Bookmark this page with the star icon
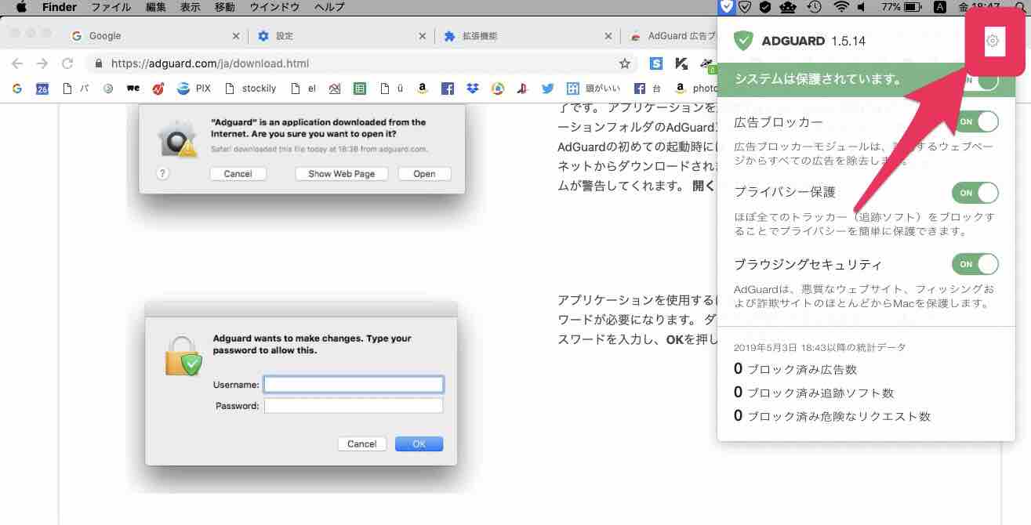Image resolution: width=1031 pixels, height=525 pixels. [625, 63]
